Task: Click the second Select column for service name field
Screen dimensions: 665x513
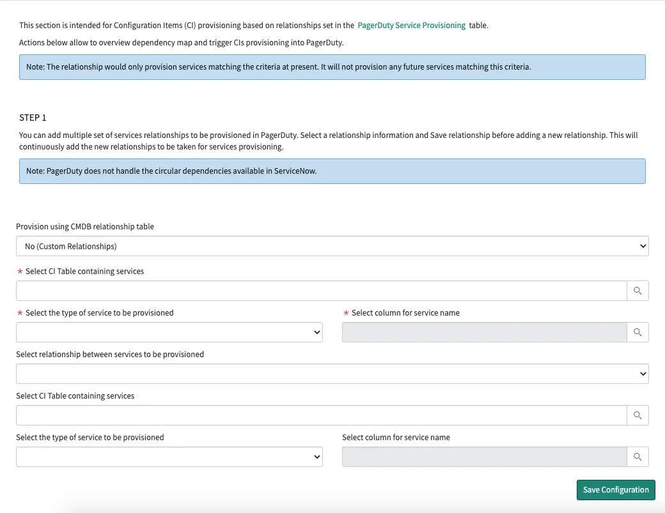Action: [x=484, y=457]
